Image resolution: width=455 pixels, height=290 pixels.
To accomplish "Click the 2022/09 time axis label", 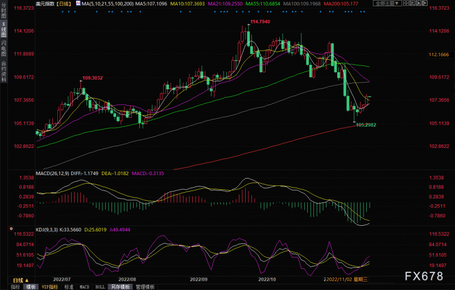I will tap(198, 279).
